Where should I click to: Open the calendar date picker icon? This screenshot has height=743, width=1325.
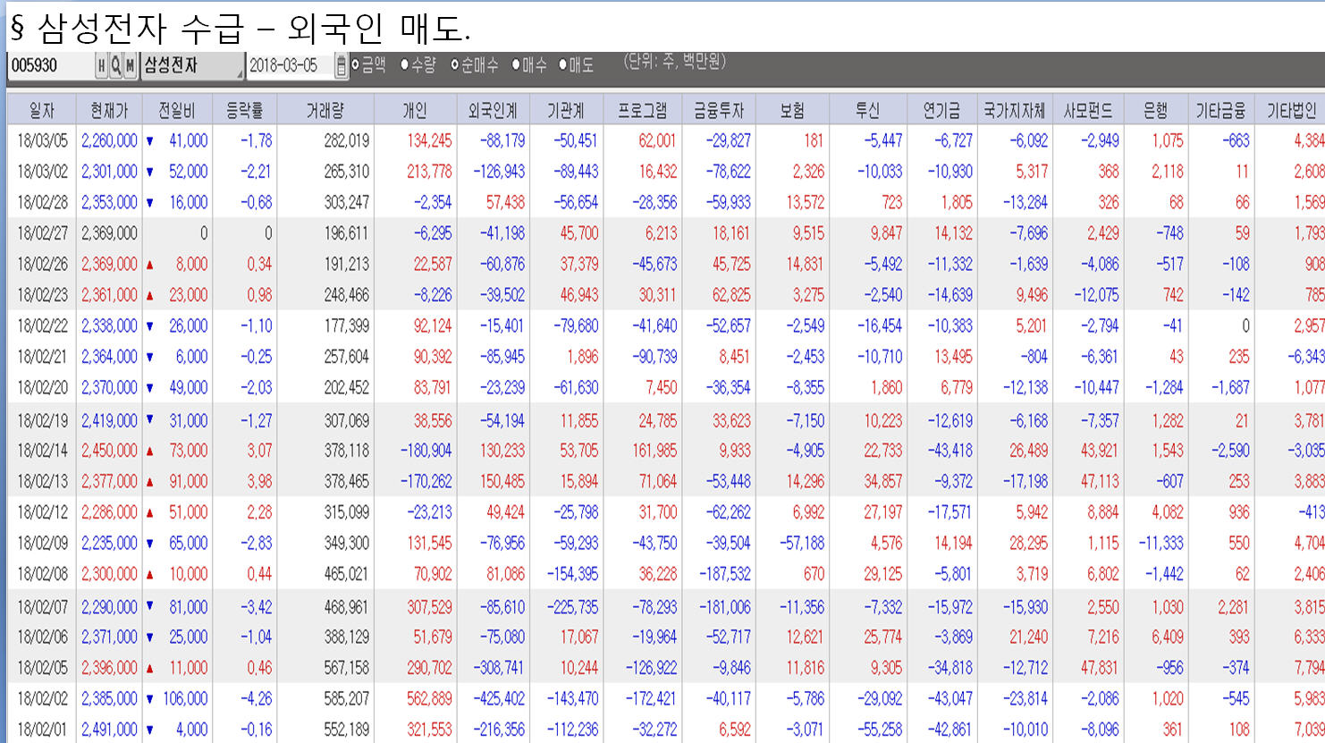click(341, 65)
